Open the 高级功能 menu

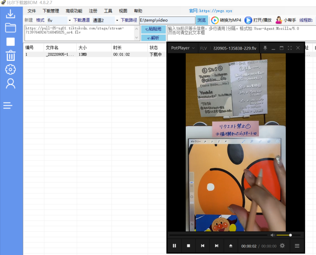[x=74, y=11]
